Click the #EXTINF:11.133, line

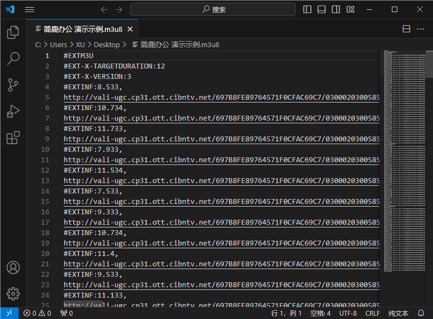pos(95,295)
